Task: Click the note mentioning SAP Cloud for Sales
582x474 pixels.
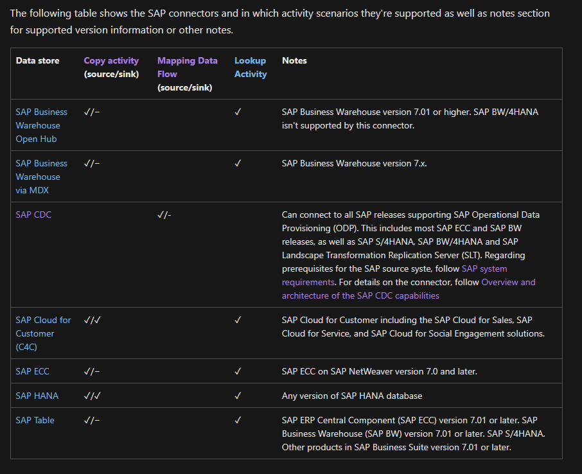Action: coord(413,327)
